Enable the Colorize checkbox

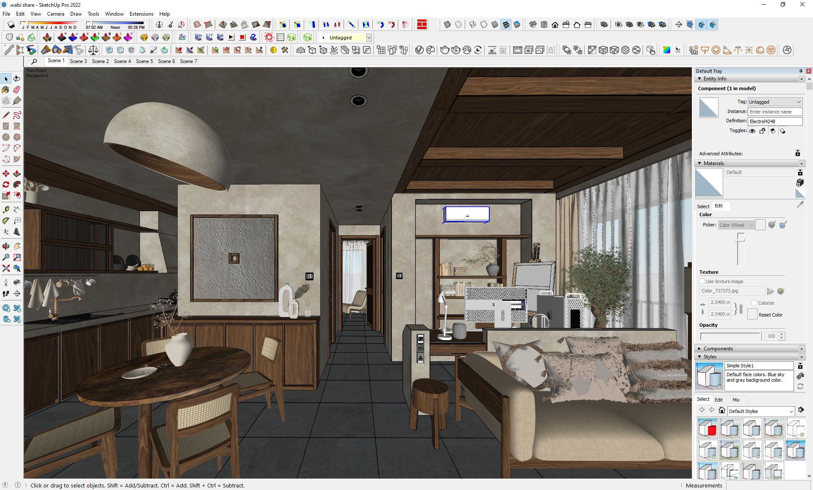(754, 303)
